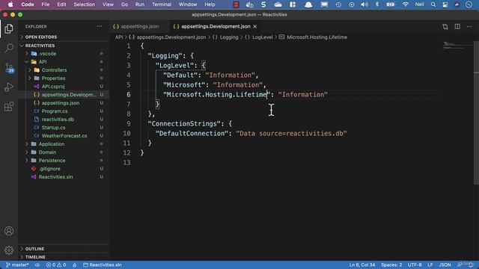Select Reactivities.sln in the file tree
The height and width of the screenshot is (269, 479).
click(55, 177)
